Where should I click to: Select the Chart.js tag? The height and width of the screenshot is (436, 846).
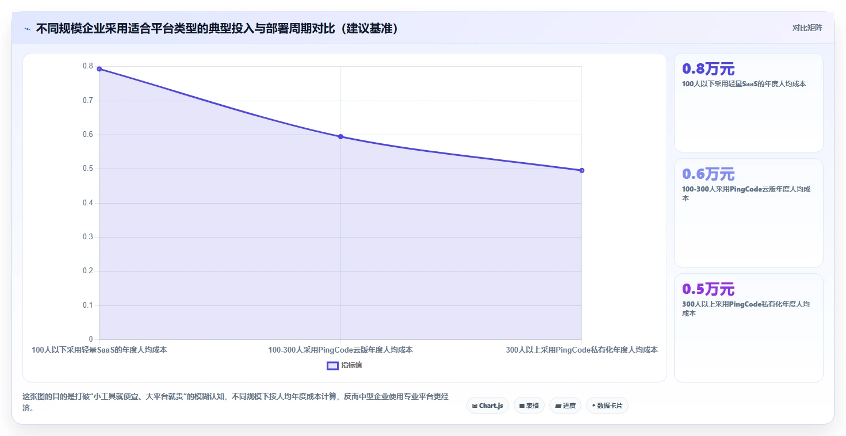pyautogui.click(x=487, y=406)
